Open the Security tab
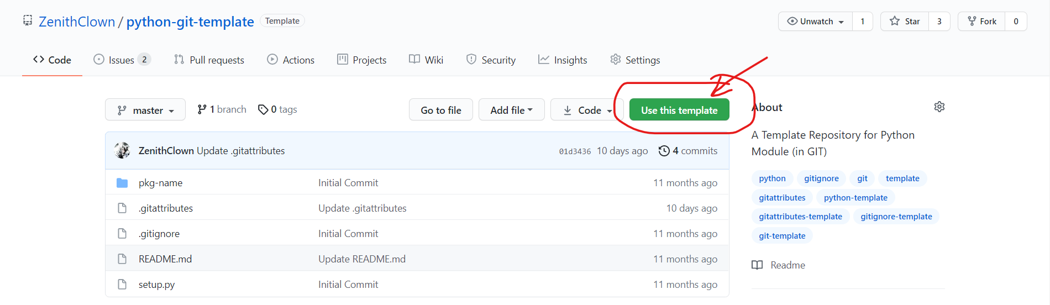 [491, 60]
